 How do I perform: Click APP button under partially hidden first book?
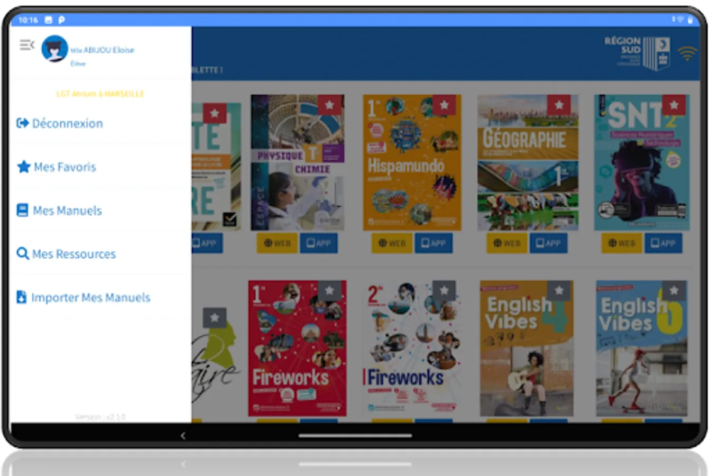(x=207, y=243)
